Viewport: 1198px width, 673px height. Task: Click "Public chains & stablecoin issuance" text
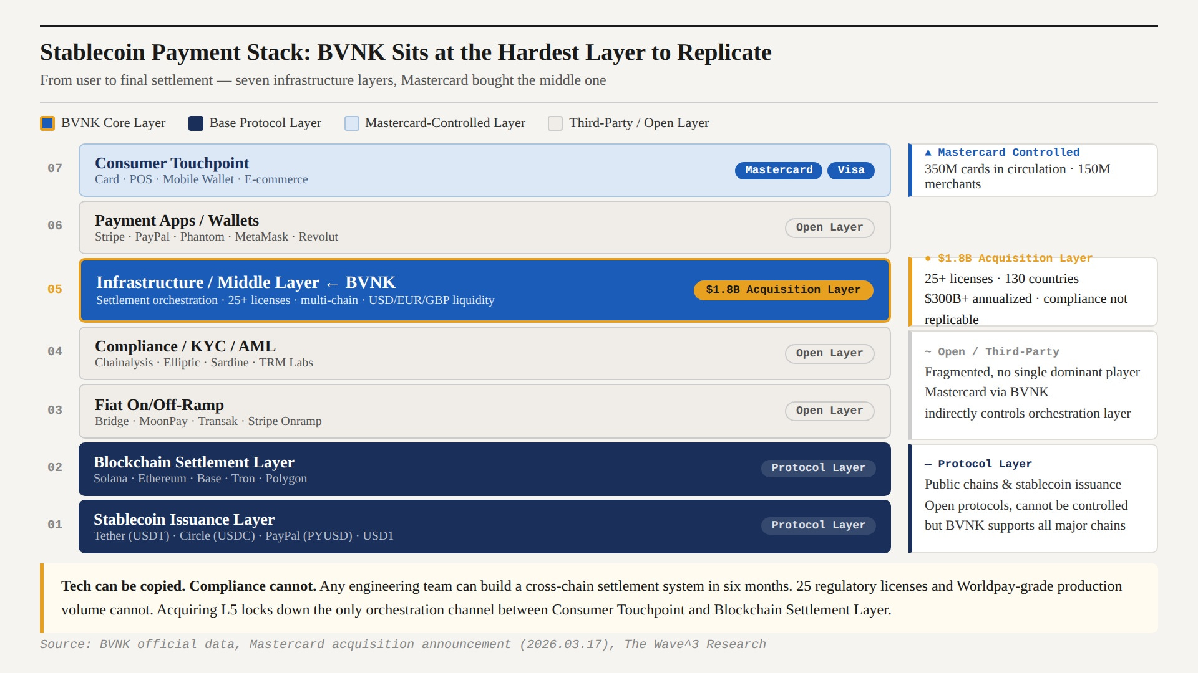click(x=1023, y=485)
